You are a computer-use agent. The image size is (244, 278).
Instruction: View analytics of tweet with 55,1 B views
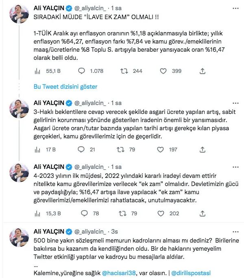pos(37,71)
